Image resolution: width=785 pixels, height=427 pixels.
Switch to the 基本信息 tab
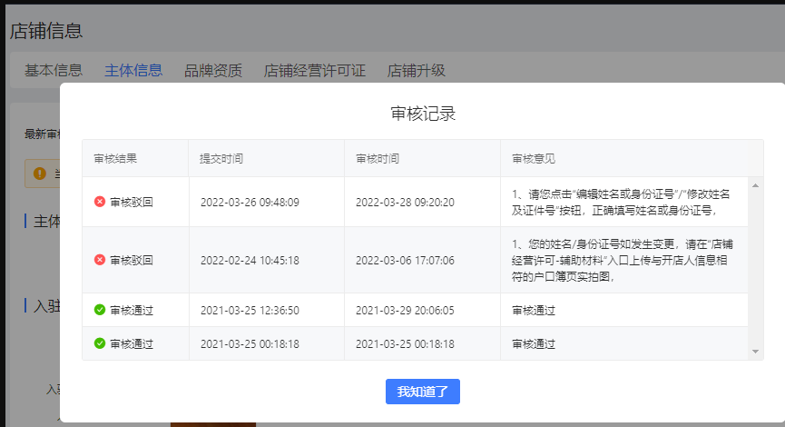tap(54, 70)
